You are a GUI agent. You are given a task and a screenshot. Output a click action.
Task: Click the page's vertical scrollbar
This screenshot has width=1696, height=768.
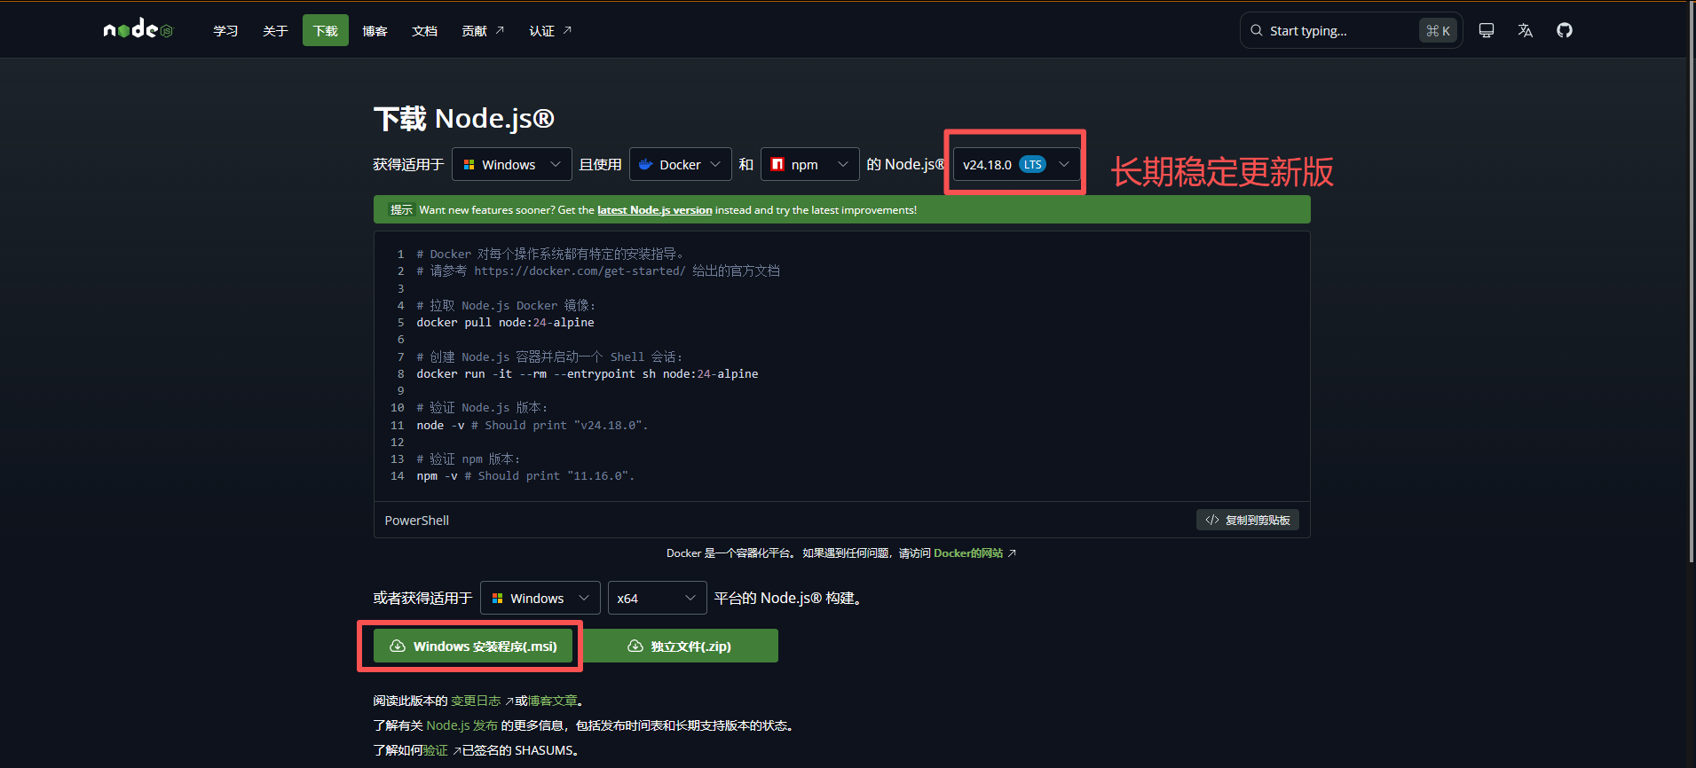[1692, 284]
